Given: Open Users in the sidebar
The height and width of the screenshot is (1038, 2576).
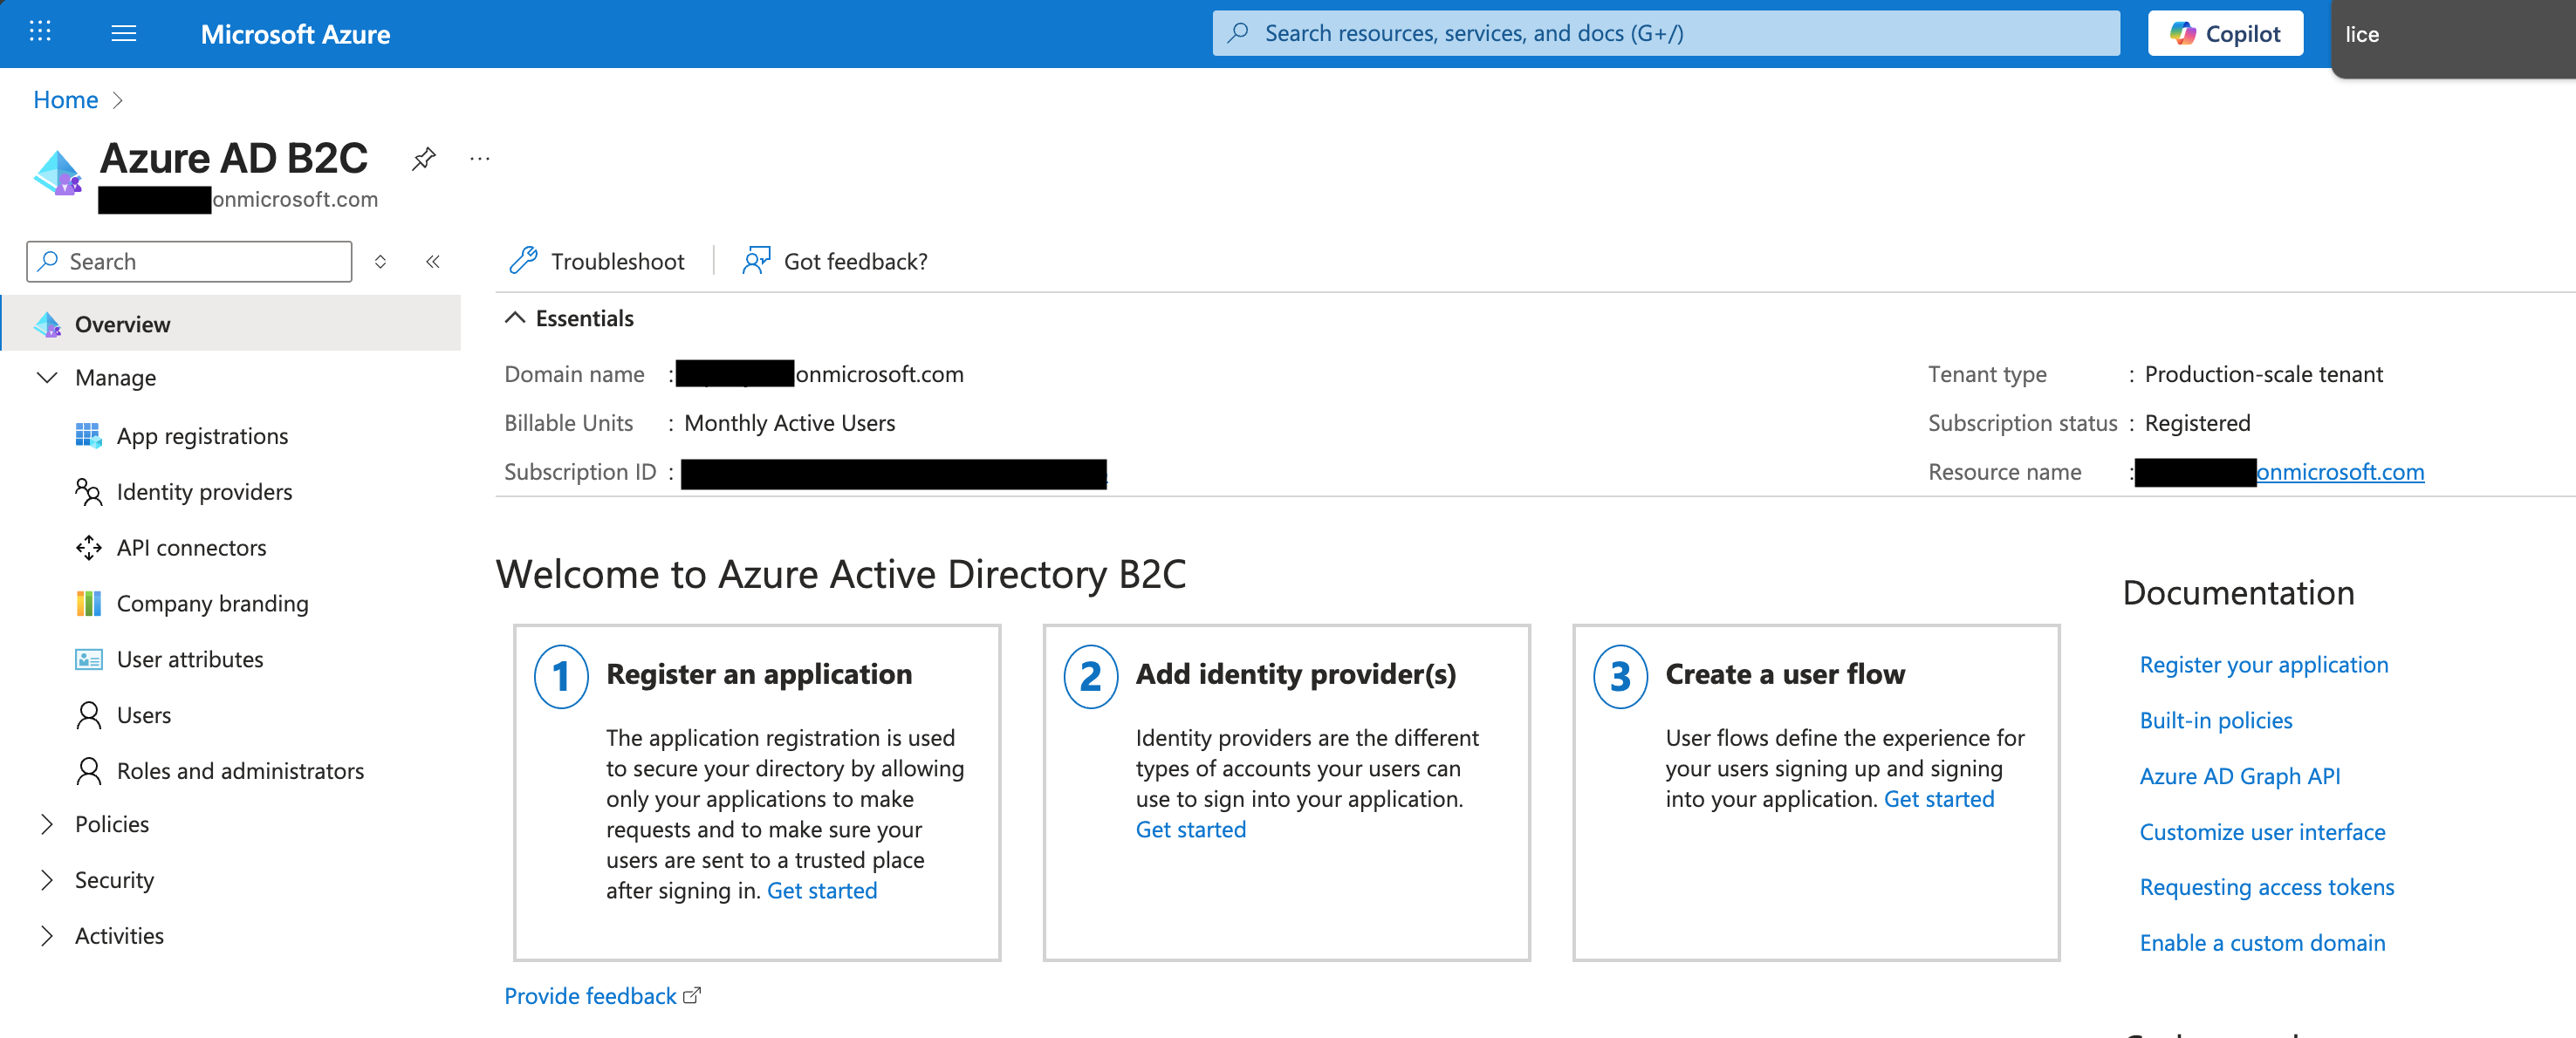Looking at the screenshot, I should (x=144, y=716).
